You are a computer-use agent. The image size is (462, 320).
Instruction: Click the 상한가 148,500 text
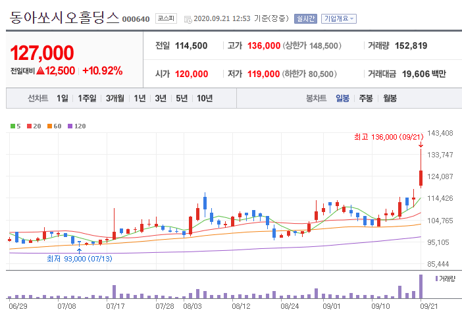click(x=312, y=45)
